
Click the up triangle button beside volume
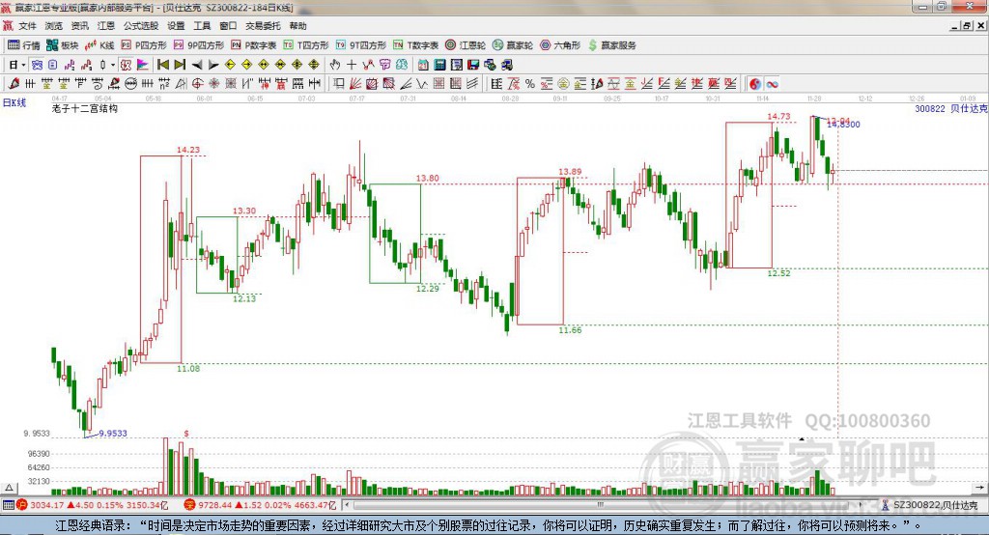[9, 488]
